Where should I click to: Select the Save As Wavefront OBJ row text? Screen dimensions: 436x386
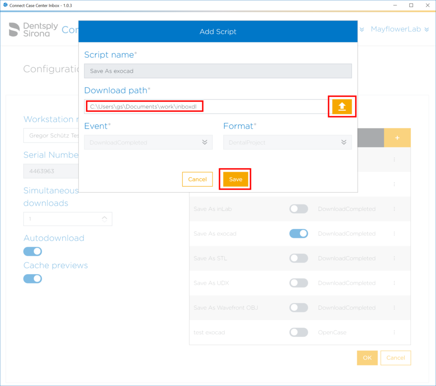point(226,308)
